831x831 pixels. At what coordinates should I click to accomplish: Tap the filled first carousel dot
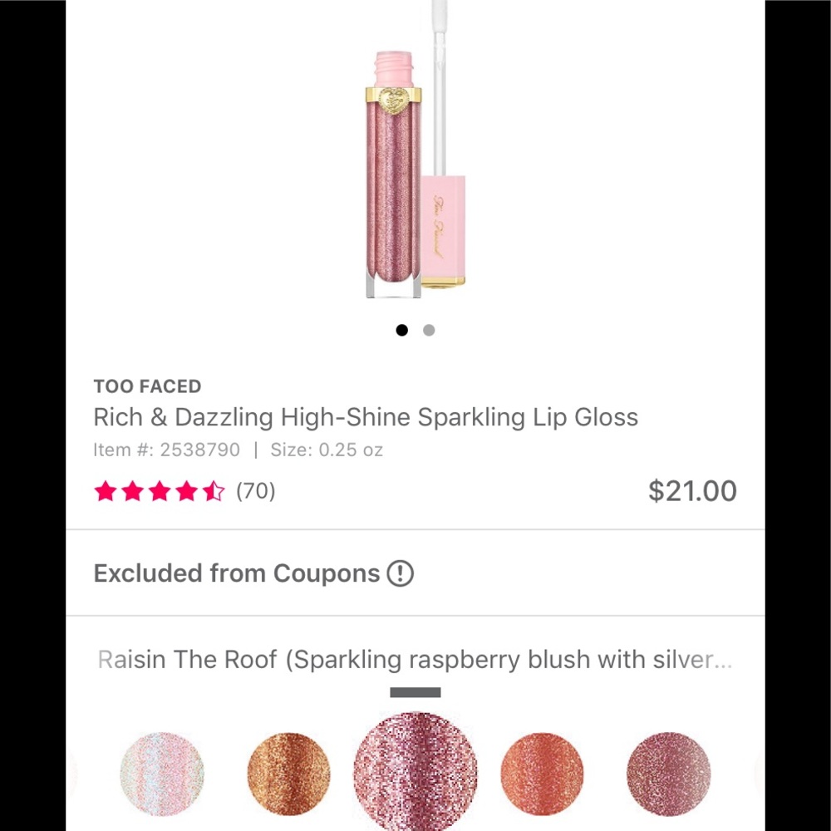click(x=401, y=330)
